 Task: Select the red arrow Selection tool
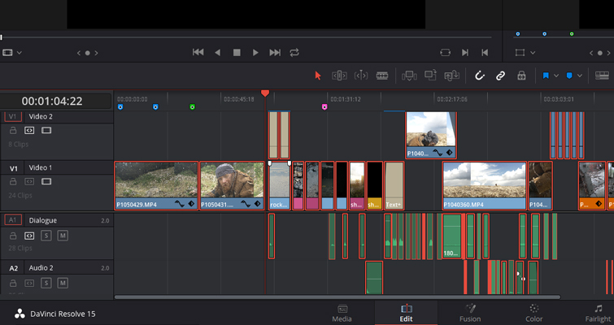point(318,76)
